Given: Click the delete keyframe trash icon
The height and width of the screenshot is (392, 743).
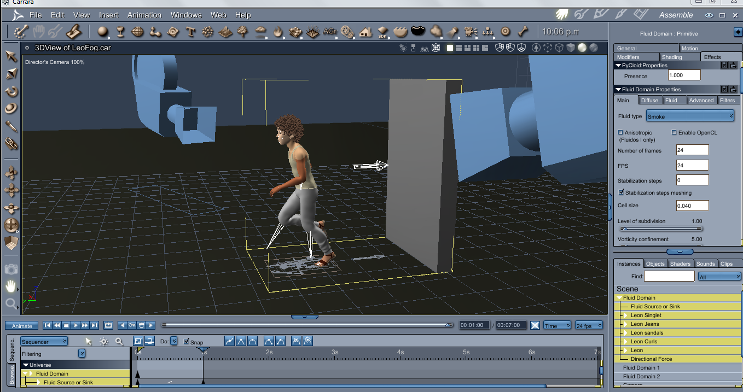Looking at the screenshot, I should tap(141, 325).
